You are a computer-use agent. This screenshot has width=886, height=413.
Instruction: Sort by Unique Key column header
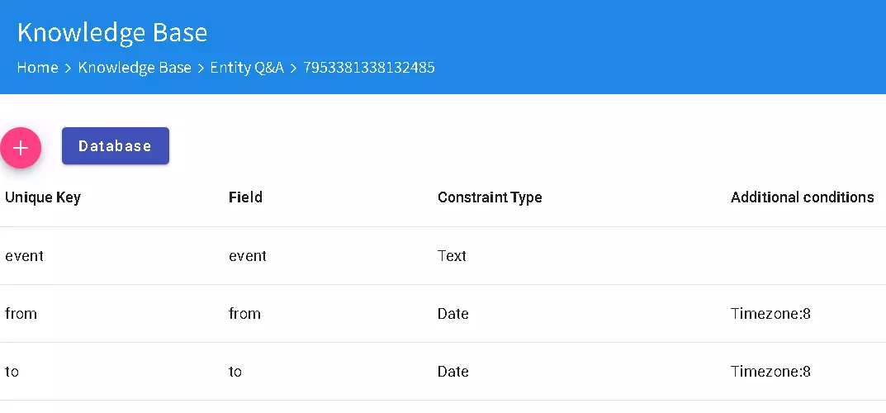coord(43,197)
